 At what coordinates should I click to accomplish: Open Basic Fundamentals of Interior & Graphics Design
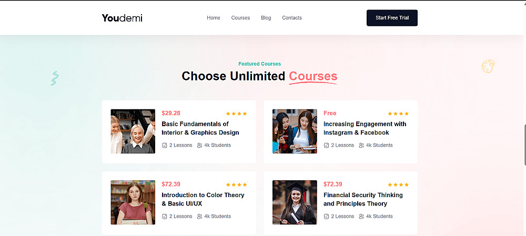200,128
